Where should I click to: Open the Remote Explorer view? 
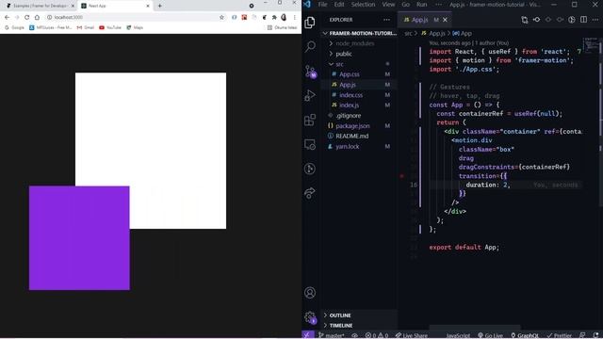(310, 144)
